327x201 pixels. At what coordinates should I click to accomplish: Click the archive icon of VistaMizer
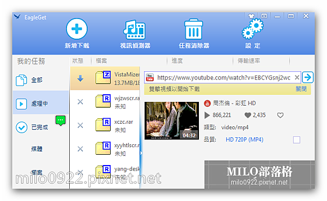[103, 77]
